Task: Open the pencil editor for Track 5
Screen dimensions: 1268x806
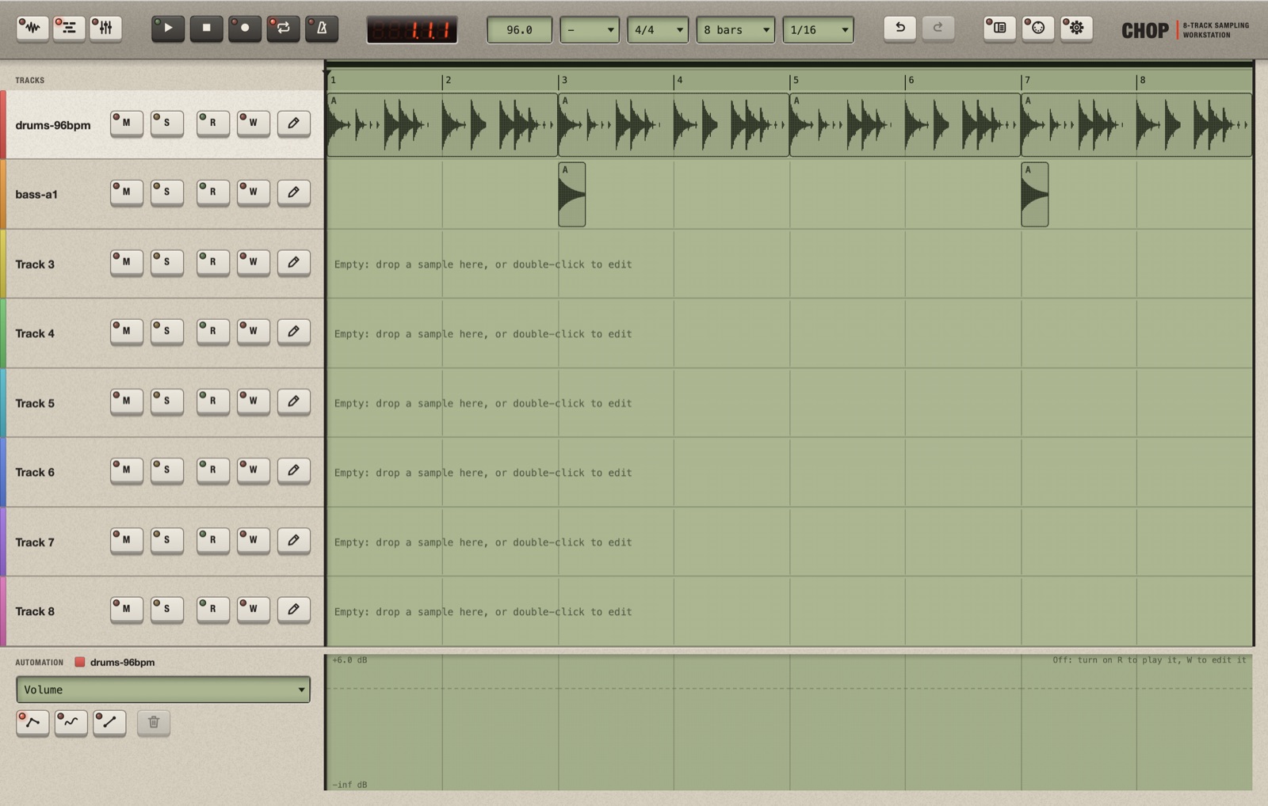Action: [293, 401]
